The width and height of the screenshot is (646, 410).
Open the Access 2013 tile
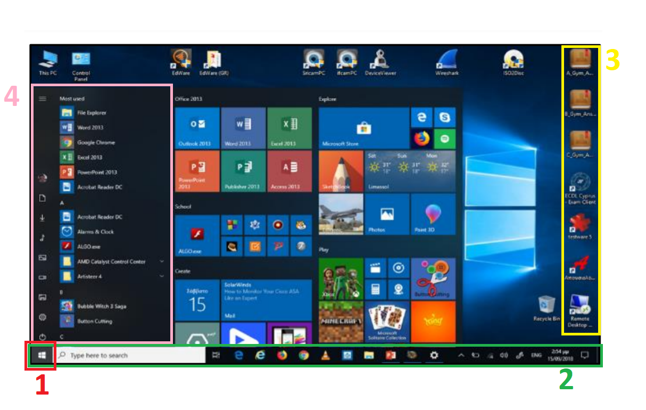click(x=289, y=171)
